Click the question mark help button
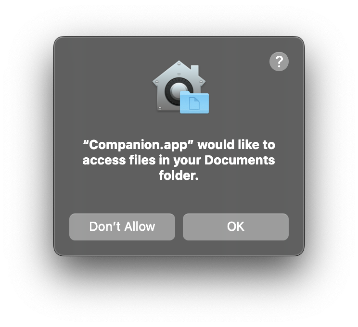Image resolution: width=358 pixels, height=327 pixels. (279, 62)
